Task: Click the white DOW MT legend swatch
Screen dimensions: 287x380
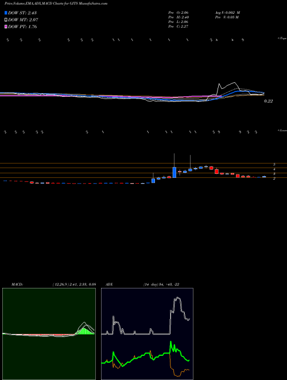Action: click(x=6, y=20)
